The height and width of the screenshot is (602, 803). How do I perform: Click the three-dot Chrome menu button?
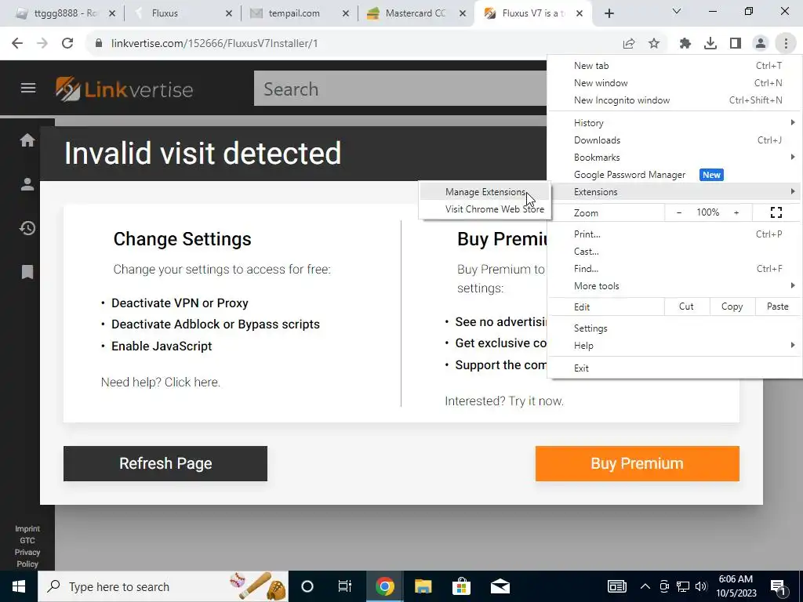pos(786,44)
